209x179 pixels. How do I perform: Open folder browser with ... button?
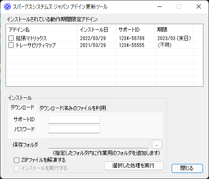coord(157,144)
